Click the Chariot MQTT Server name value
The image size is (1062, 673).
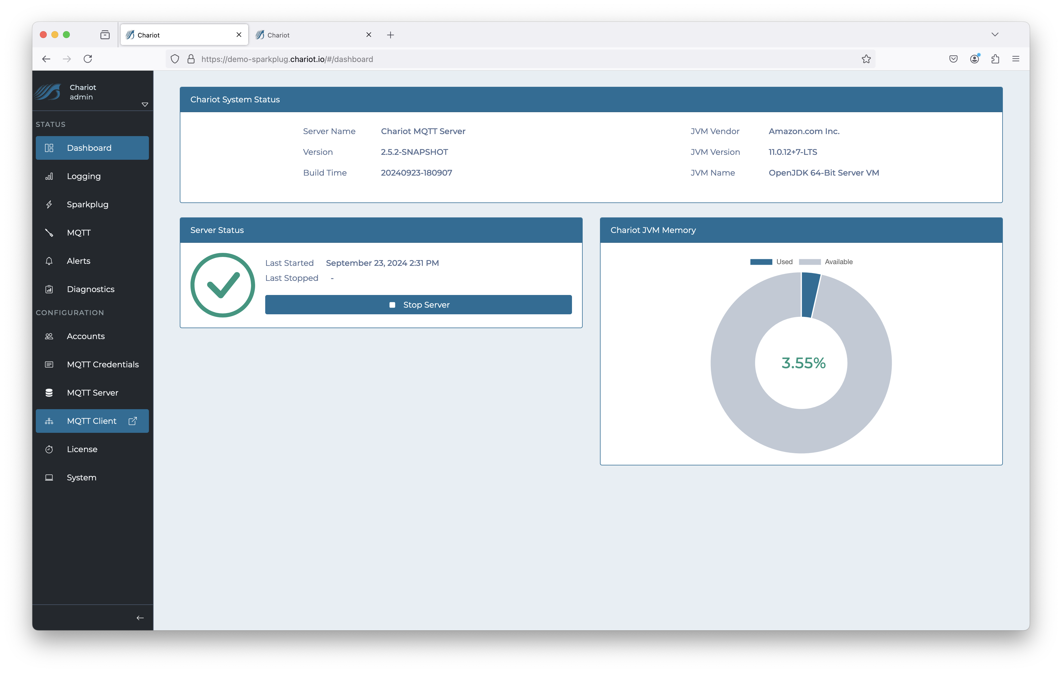click(423, 131)
